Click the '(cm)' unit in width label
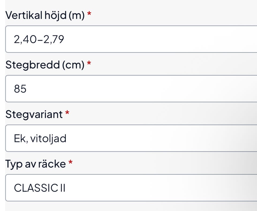Viewport: 257px width, 211px height. pyautogui.click(x=73, y=65)
